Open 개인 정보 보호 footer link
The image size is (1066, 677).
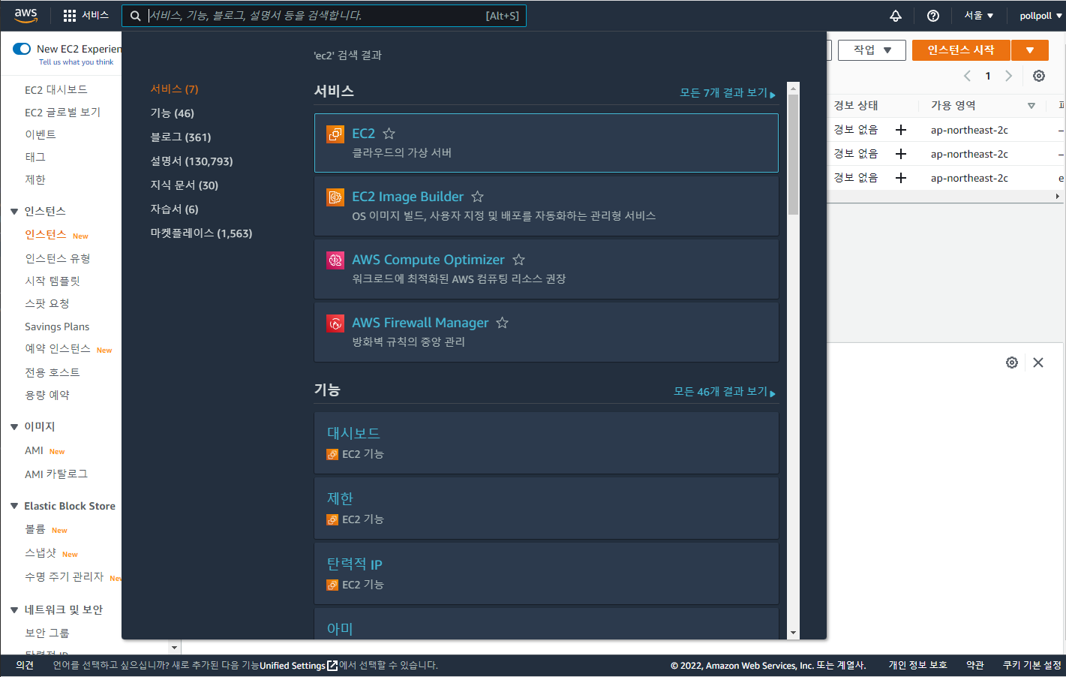(x=917, y=666)
